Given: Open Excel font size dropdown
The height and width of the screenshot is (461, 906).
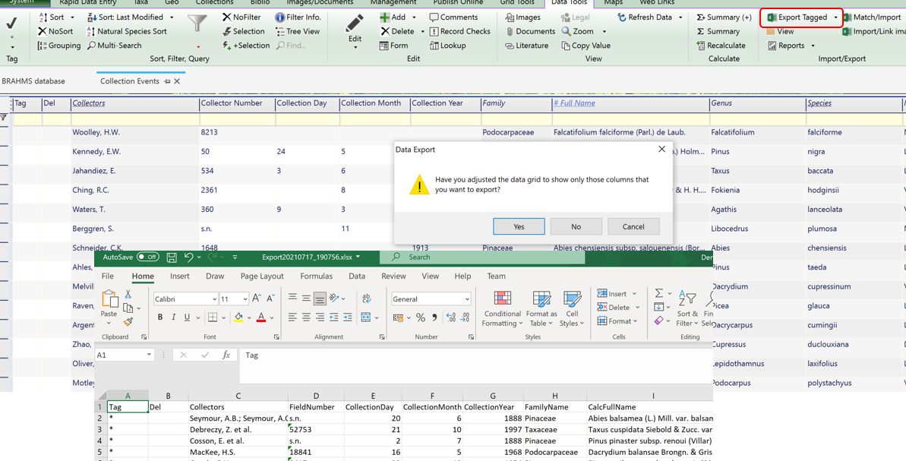Looking at the screenshot, I should click(245, 299).
